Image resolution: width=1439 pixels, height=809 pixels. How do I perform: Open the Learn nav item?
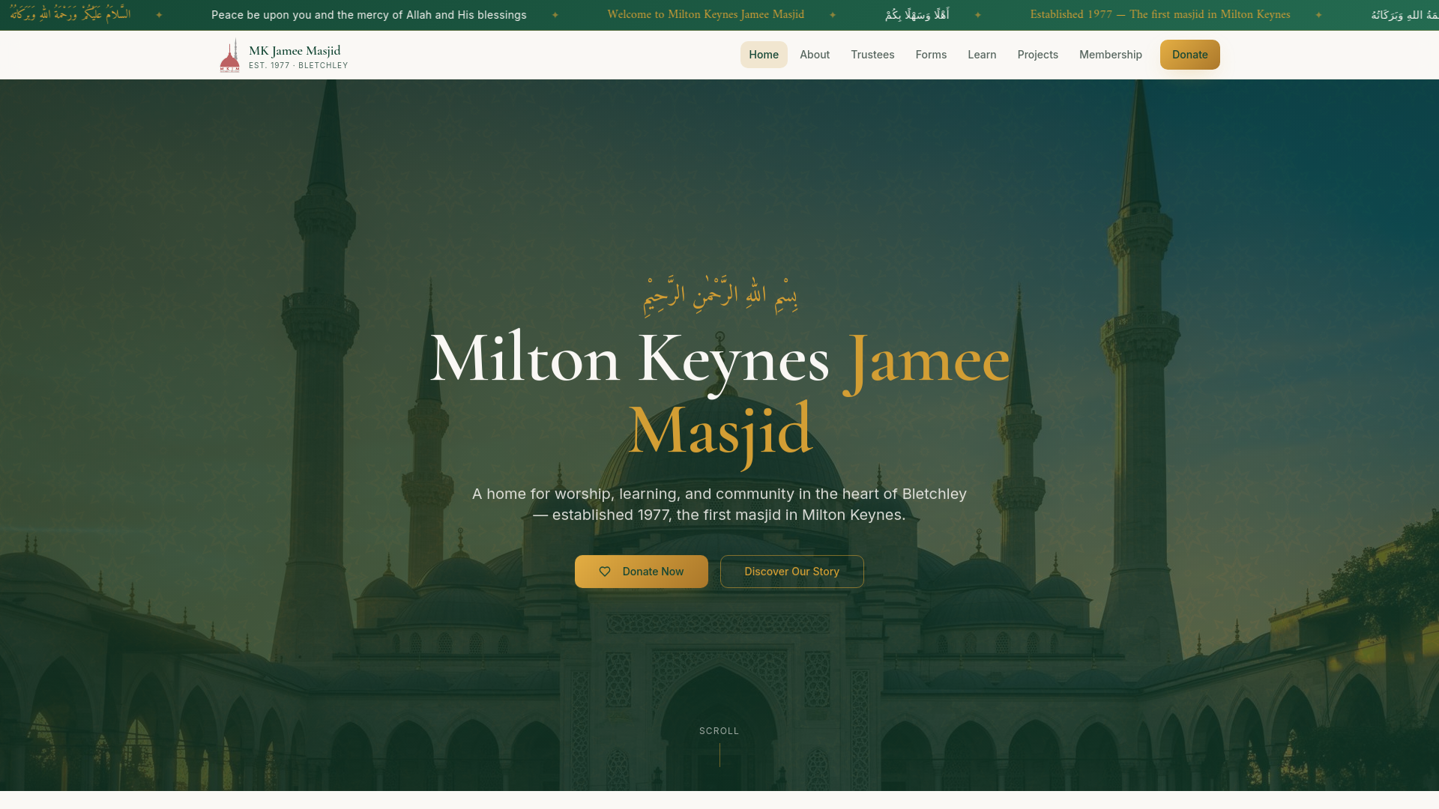click(x=982, y=55)
